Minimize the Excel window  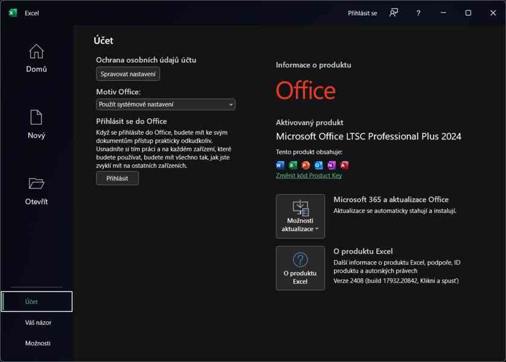[x=443, y=13]
